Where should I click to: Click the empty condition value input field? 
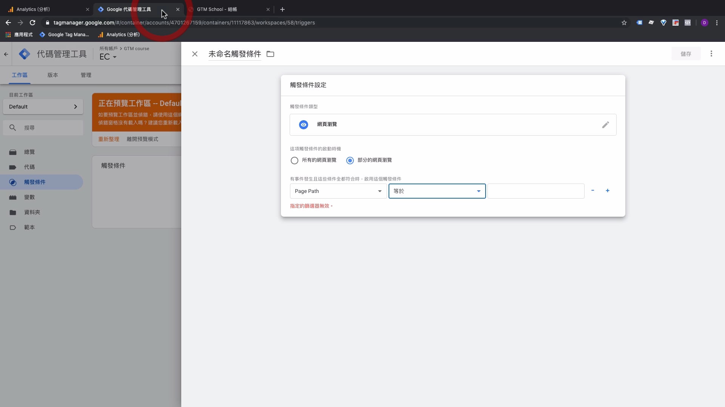(x=536, y=191)
